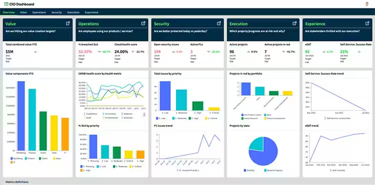This screenshot has height=185, width=375.
Task: Click down arrow beside -12.7% change
Action: pyautogui.click(x=133, y=51)
